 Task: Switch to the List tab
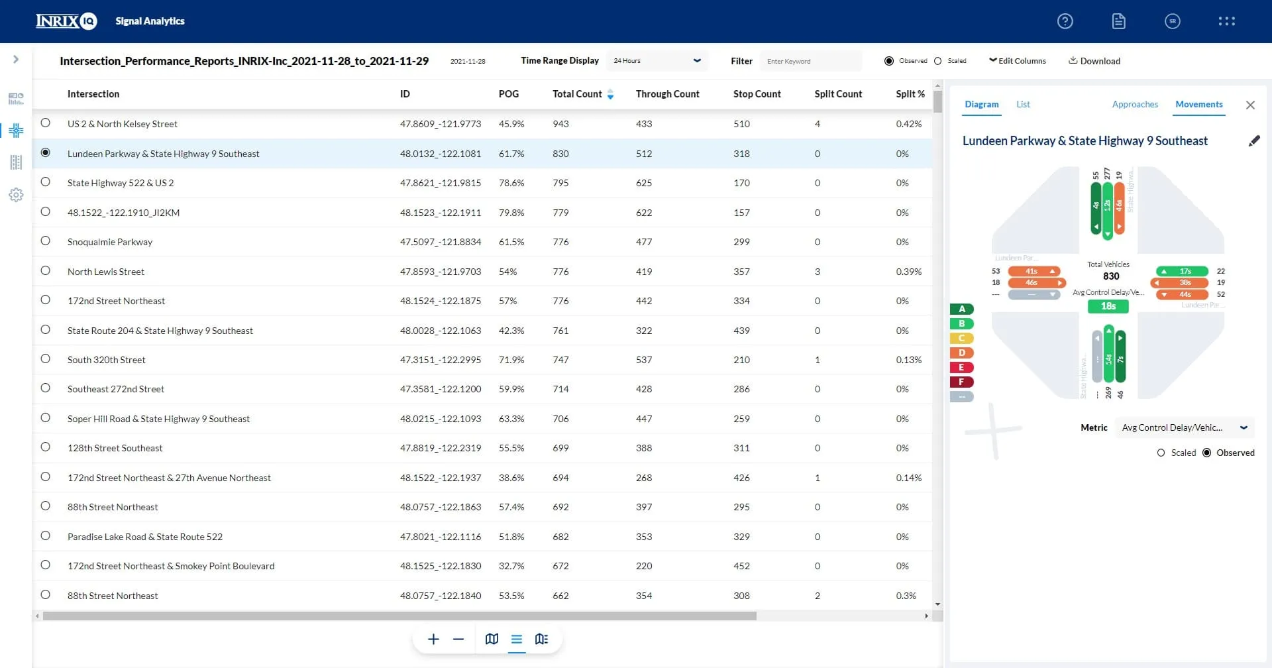click(1023, 105)
